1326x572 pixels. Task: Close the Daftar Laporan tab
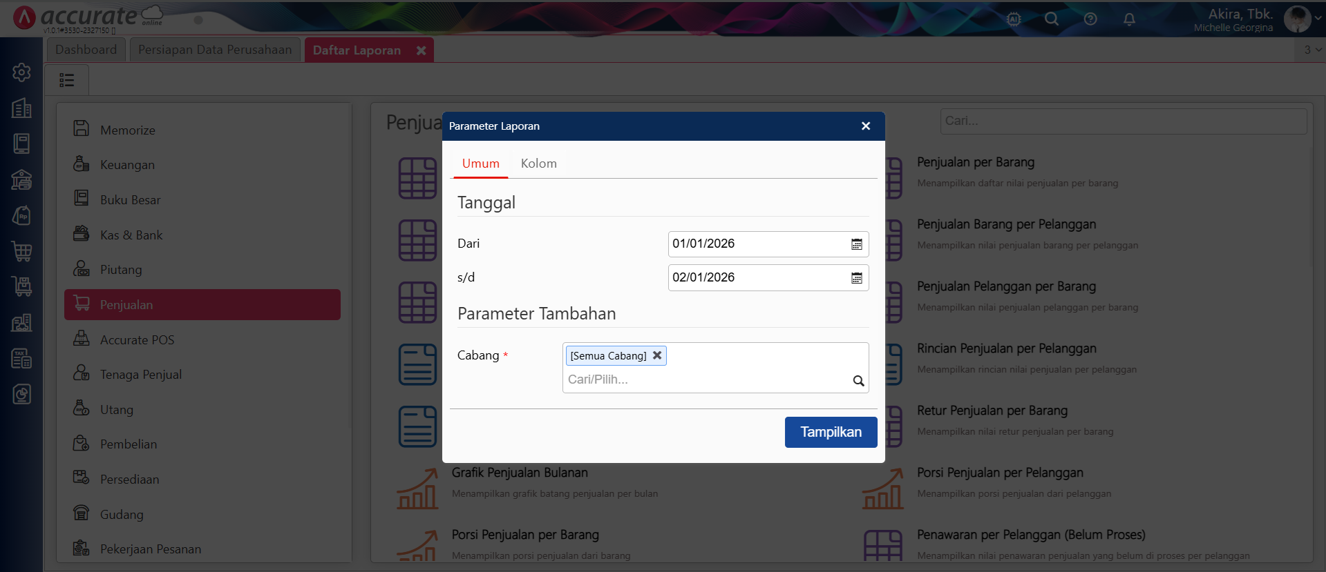421,50
